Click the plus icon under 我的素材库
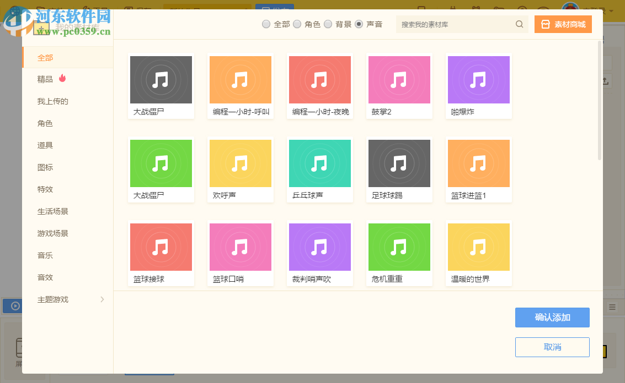Screen dimensions: 625x383 [x=42, y=28]
